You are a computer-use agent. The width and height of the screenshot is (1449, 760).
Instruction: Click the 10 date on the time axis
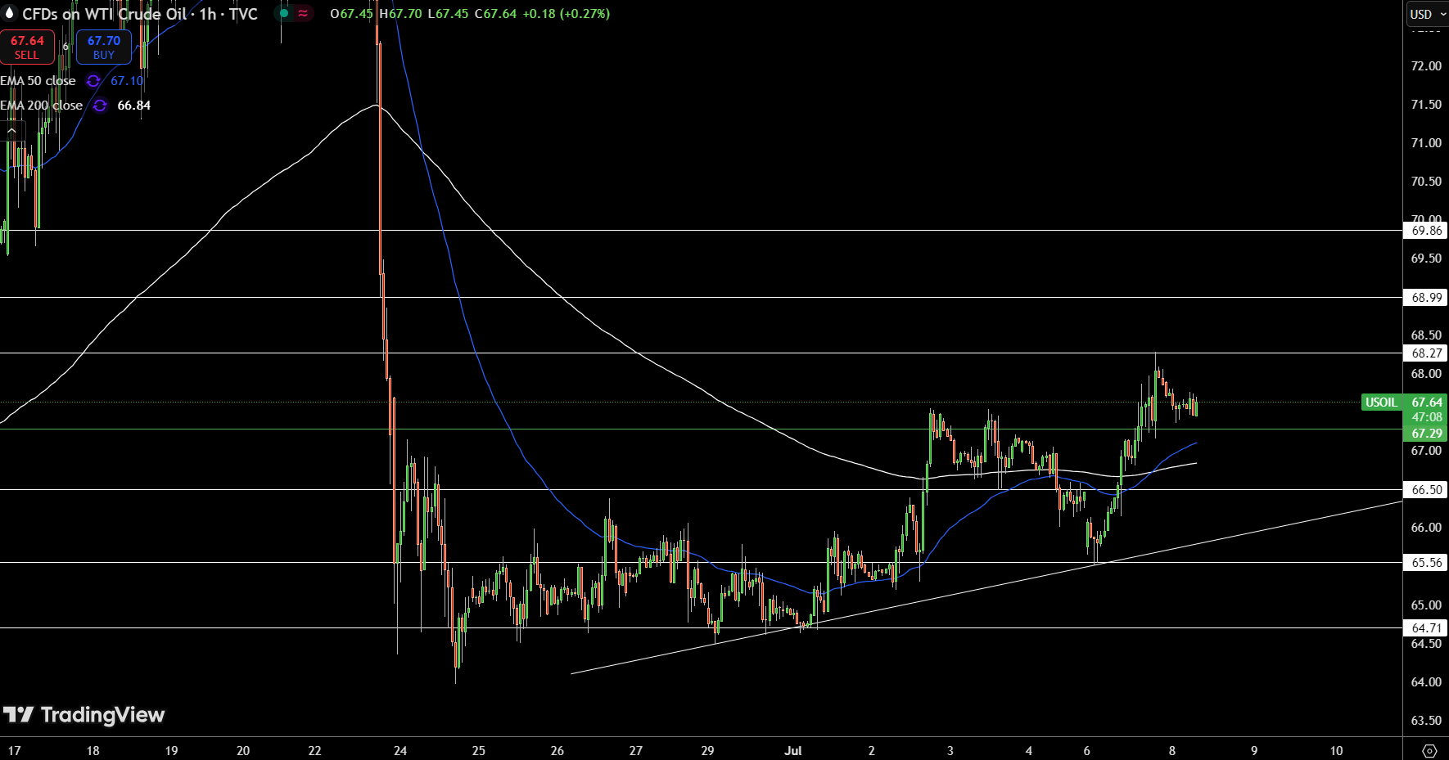[1336, 751]
